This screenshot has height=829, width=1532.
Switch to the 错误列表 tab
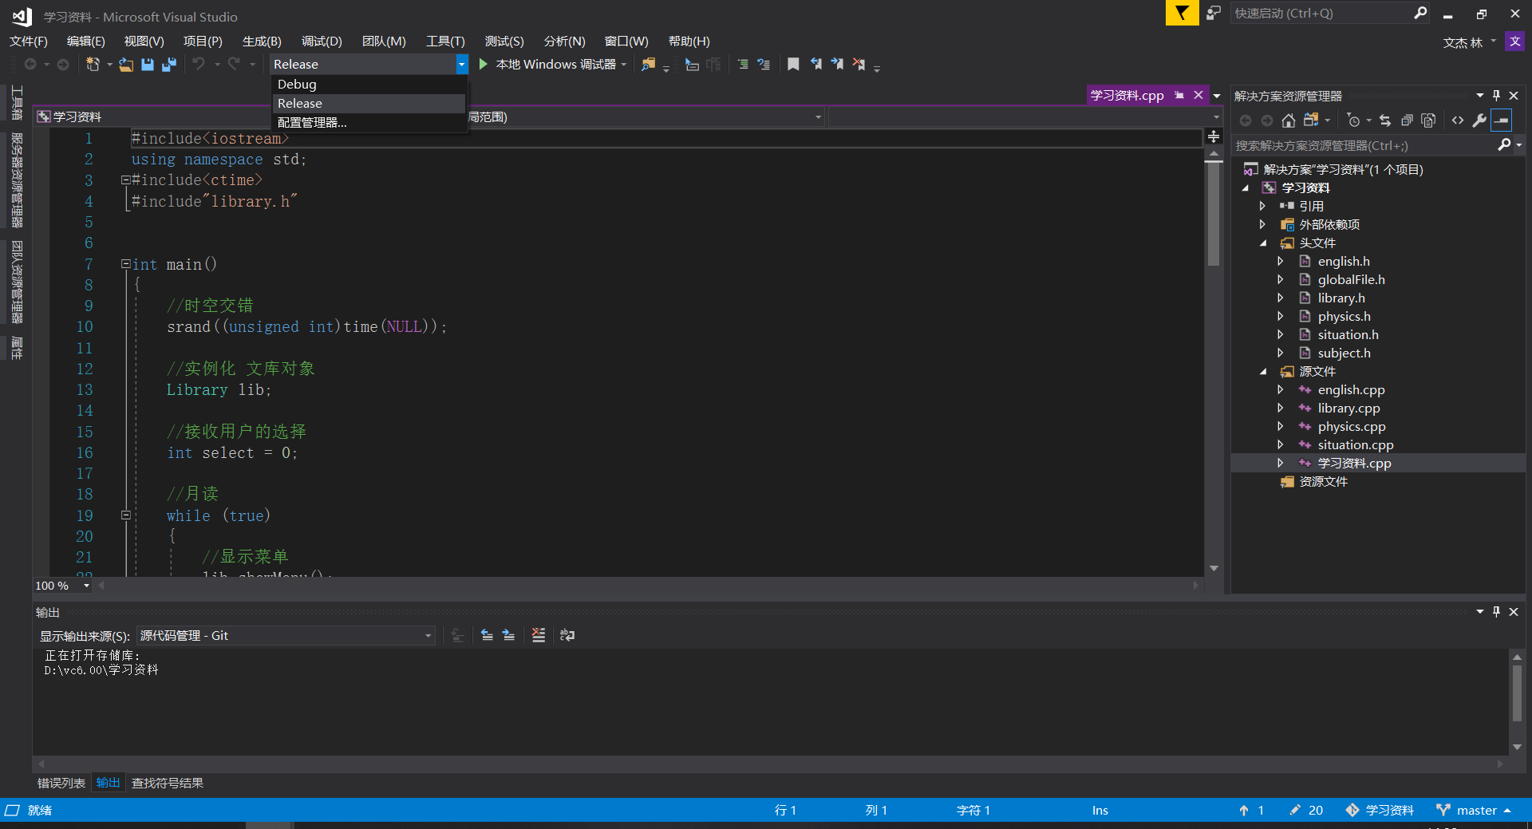(x=60, y=783)
